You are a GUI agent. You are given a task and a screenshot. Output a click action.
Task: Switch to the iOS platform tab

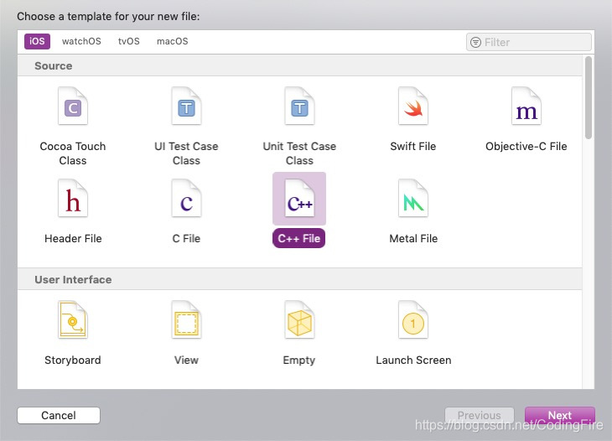37,41
